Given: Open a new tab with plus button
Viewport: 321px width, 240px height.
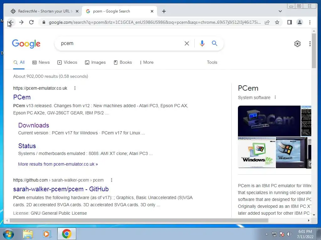Looking at the screenshot, I should pyautogui.click(x=164, y=11).
